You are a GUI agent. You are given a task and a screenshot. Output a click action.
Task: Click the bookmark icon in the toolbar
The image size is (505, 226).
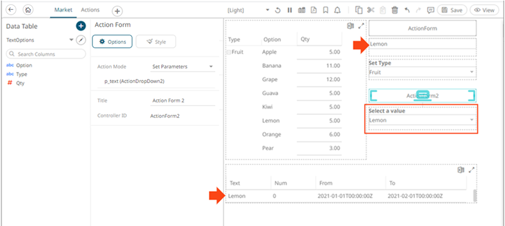pyautogui.click(x=326, y=10)
